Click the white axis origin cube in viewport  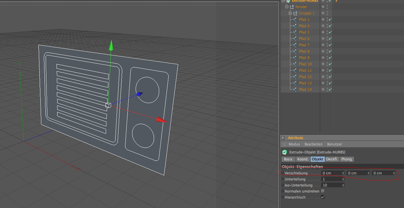click(x=108, y=105)
